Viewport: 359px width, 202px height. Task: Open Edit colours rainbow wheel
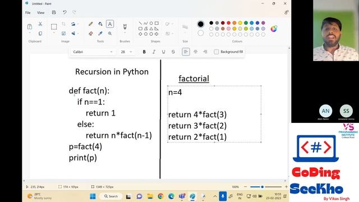tap(274, 29)
